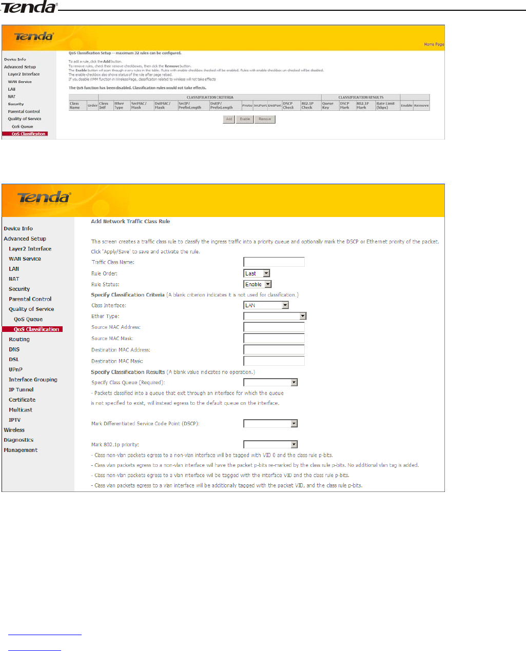Click the Class Name column header
This screenshot has width=526, height=651.
click(x=78, y=106)
